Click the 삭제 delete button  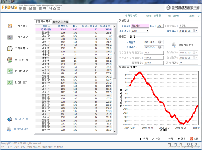pos(169,139)
